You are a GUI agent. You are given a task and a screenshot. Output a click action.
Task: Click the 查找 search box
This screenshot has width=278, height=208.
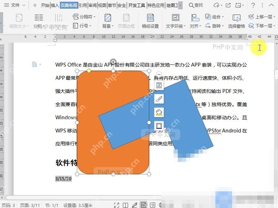pyautogui.click(x=196, y=5)
